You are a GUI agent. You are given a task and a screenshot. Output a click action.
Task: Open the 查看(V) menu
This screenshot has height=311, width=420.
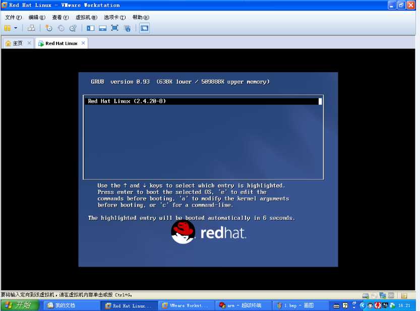click(x=61, y=18)
